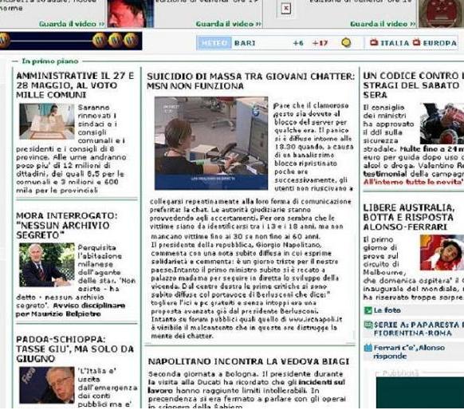Viewport: 464px width, 410px height.
Task: Open the headline 'Amministrative il 27 e 28 maggio'
Action: 75,85
